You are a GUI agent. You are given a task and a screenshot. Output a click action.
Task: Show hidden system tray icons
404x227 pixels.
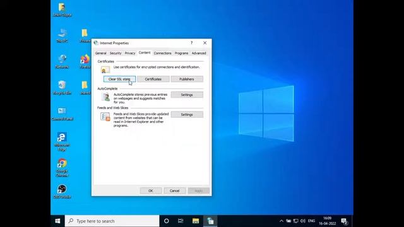click(x=282, y=221)
